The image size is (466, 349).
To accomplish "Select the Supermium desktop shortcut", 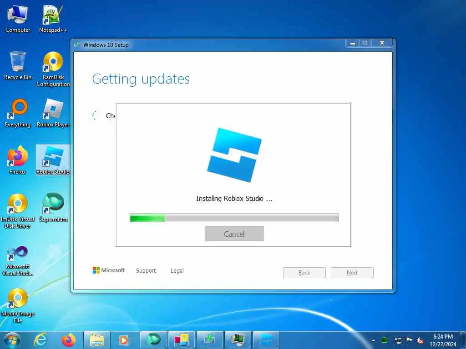I will 53,208.
